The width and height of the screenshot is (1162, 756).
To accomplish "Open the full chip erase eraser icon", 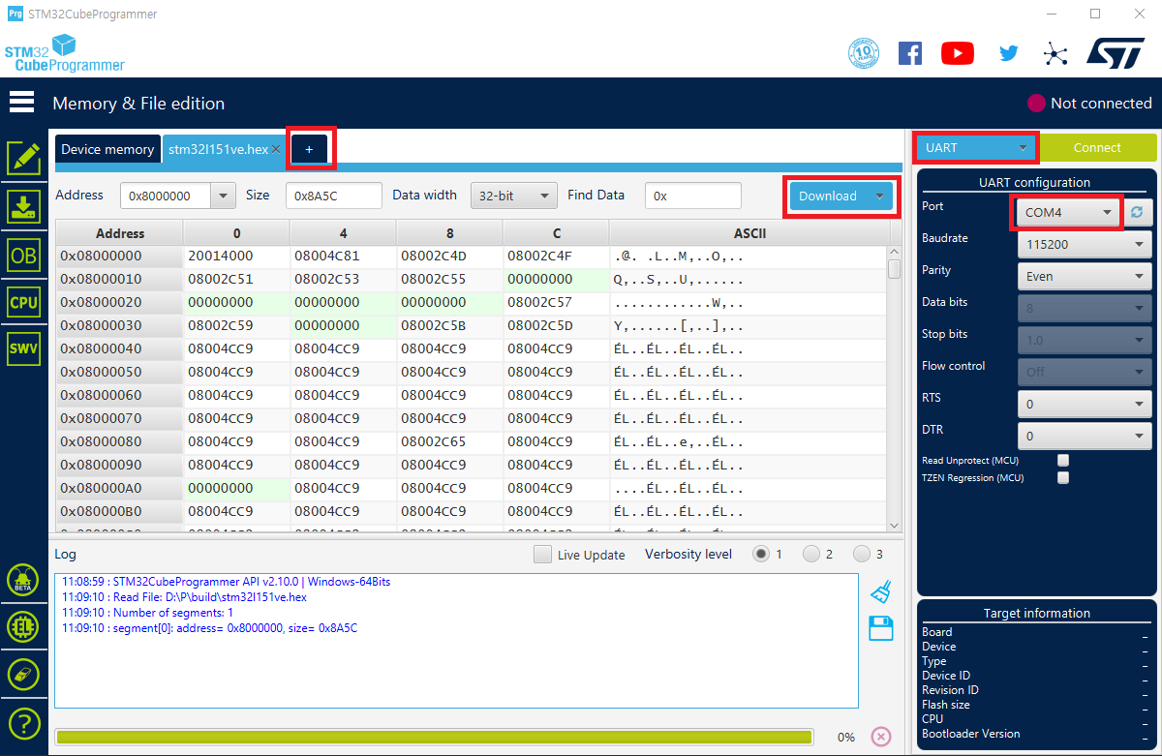I will pos(23,675).
